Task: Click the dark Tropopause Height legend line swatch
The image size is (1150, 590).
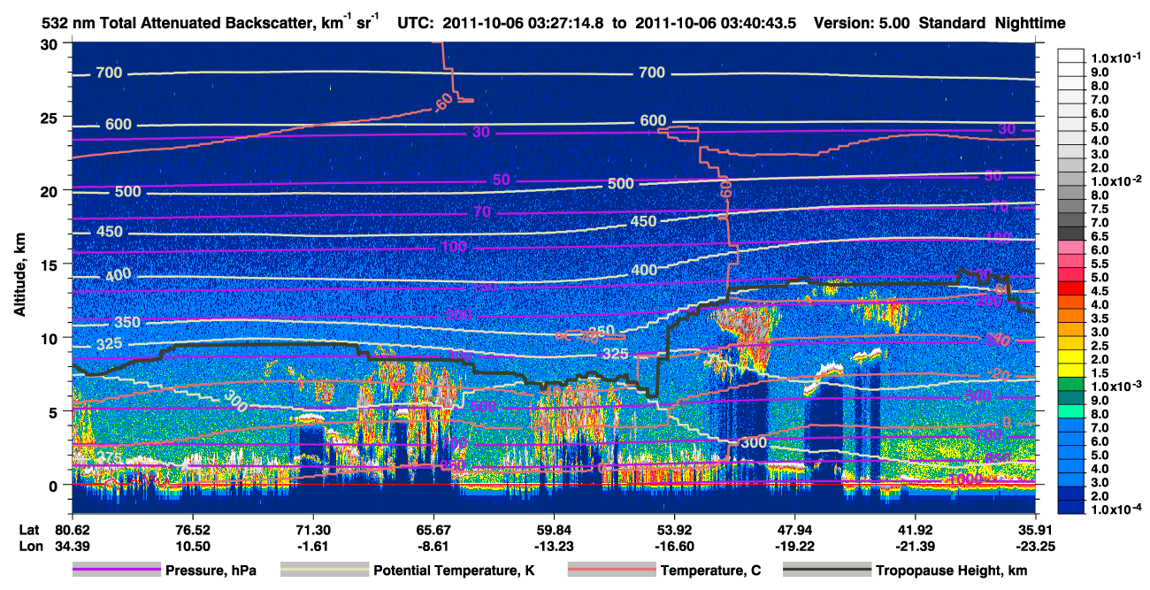Action: 828,571
